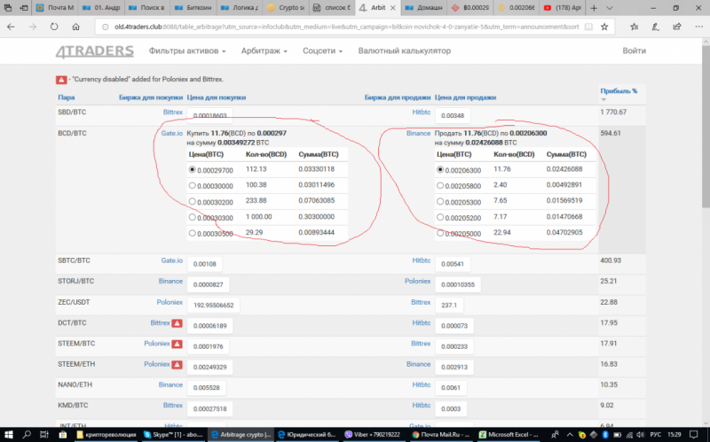710x442 pixels.
Task: Switch to the Почта M browser tab
Action: click(x=55, y=8)
